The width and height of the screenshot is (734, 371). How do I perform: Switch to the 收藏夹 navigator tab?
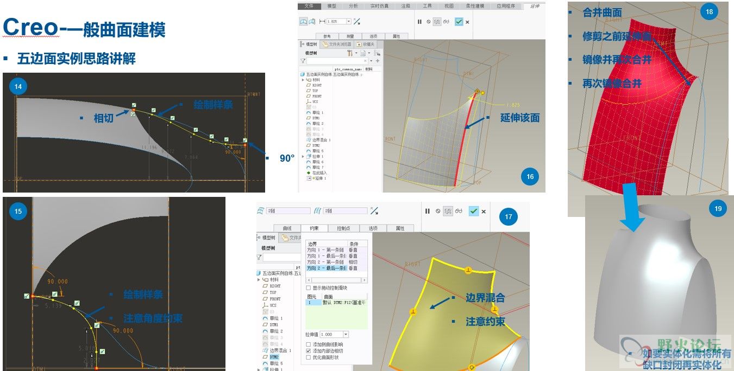[x=366, y=44]
